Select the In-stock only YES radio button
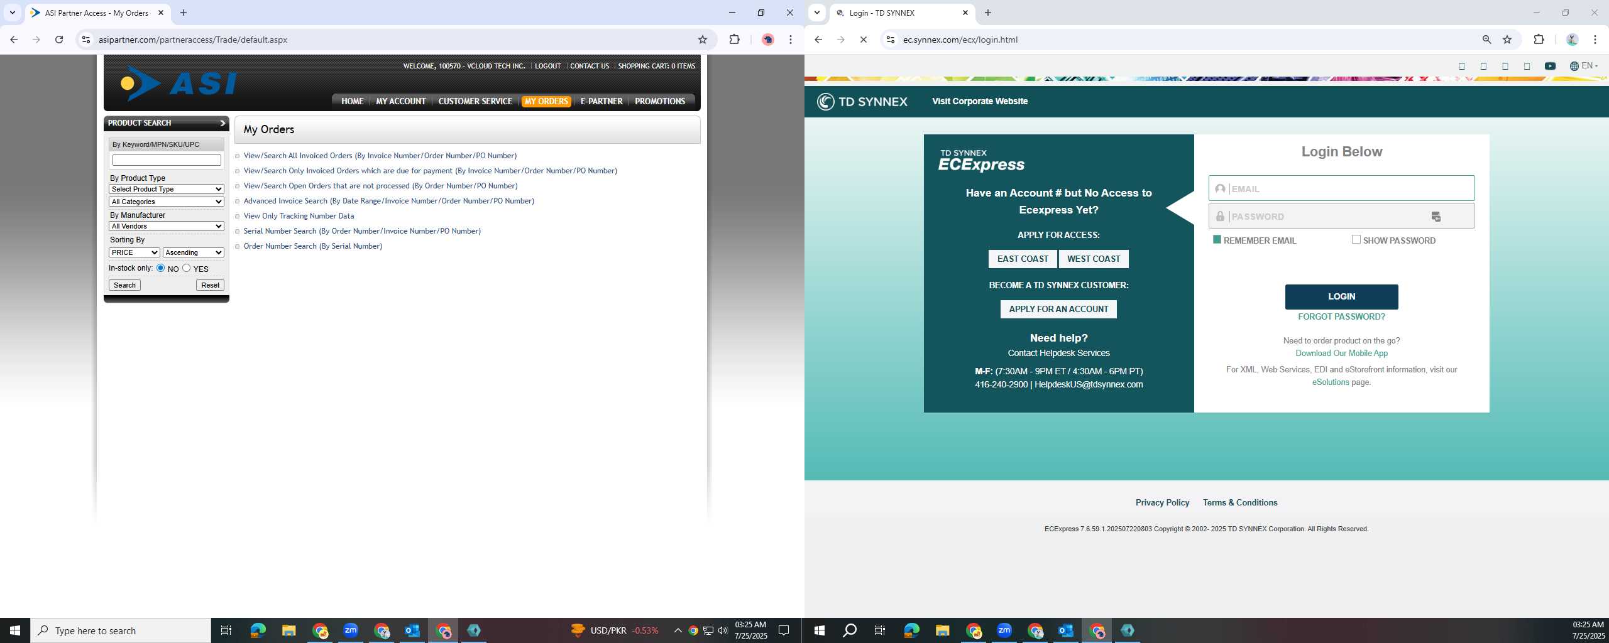The image size is (1609, 643). [187, 268]
